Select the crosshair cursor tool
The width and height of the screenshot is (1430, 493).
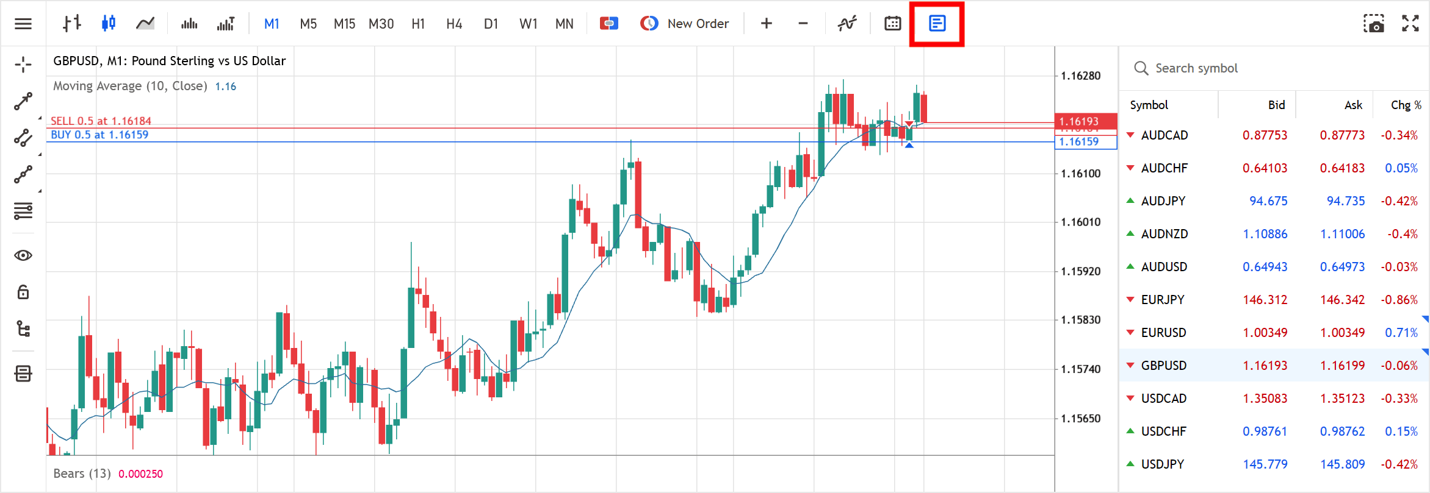[x=23, y=65]
